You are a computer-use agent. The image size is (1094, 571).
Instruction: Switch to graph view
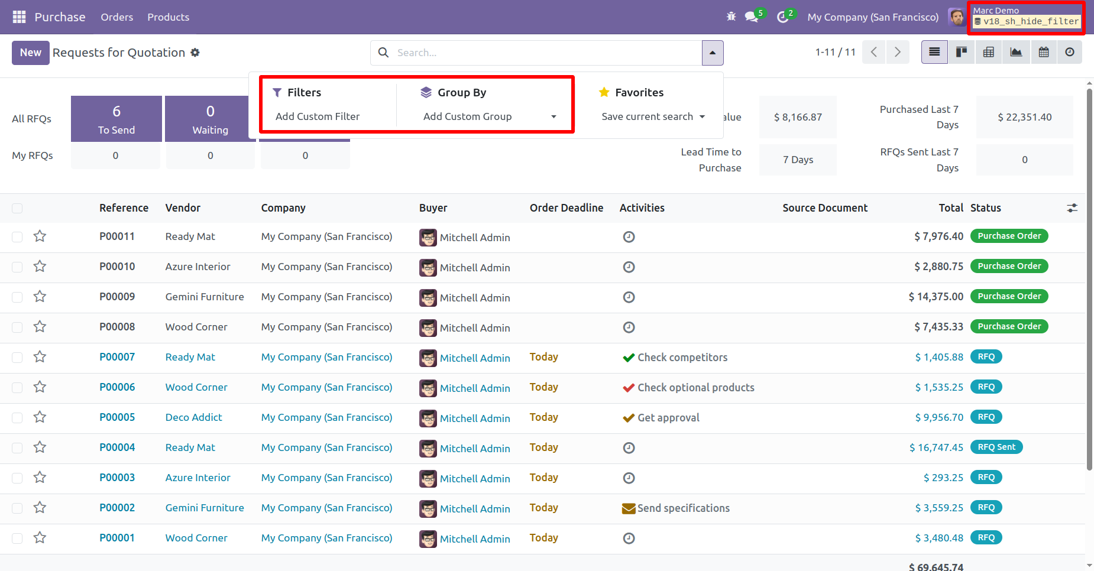[1016, 52]
